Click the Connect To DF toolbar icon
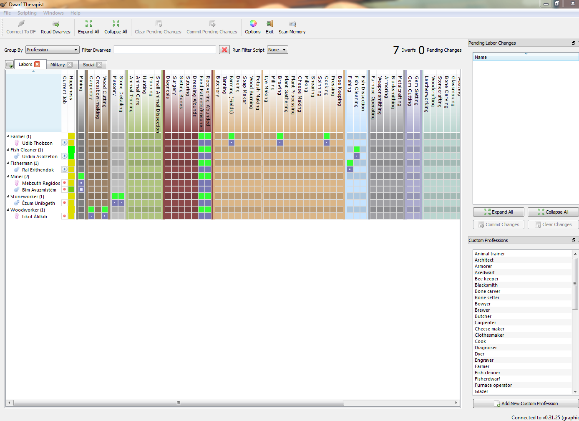The width and height of the screenshot is (579, 421). 21,27
